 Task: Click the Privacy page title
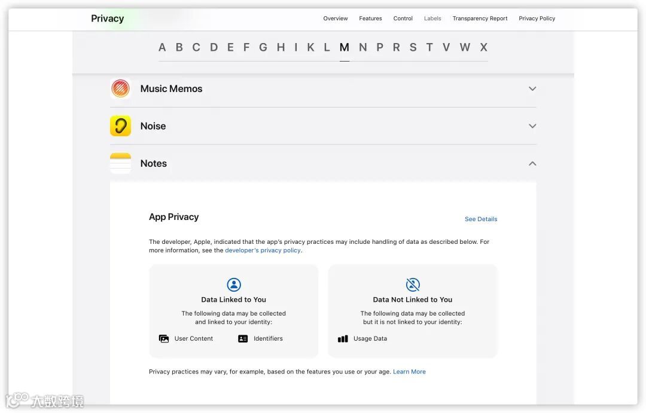pyautogui.click(x=108, y=19)
